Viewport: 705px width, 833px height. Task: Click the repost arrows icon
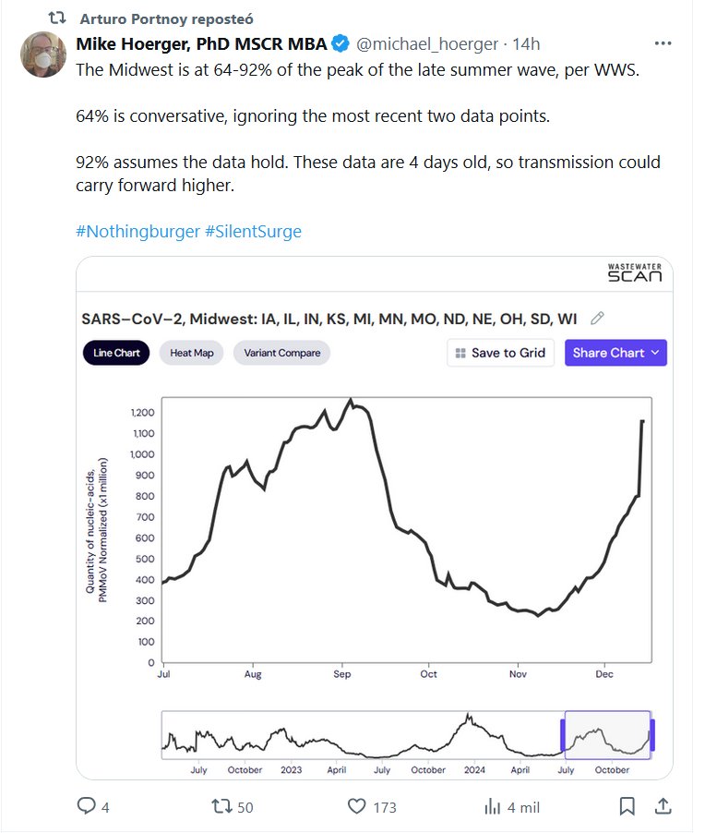click(221, 806)
